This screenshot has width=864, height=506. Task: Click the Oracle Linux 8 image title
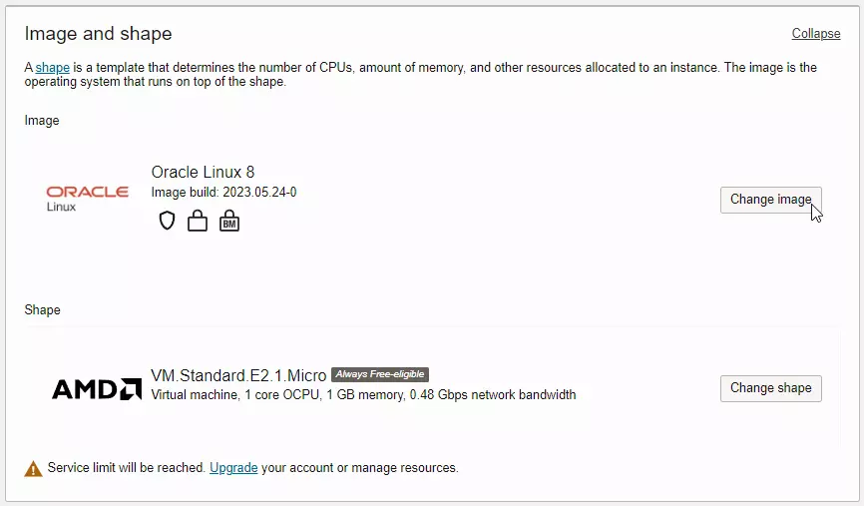pos(203,172)
